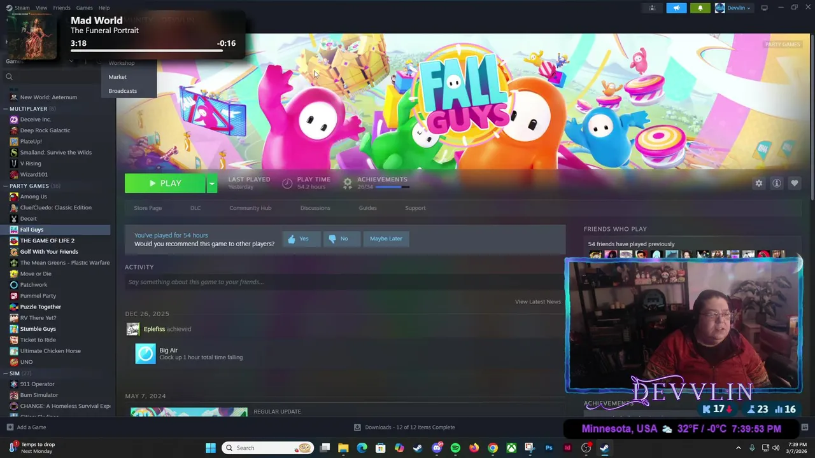Screen dimensions: 815x458
Task: Select New World: Aeternum in library
Action: 48,97
